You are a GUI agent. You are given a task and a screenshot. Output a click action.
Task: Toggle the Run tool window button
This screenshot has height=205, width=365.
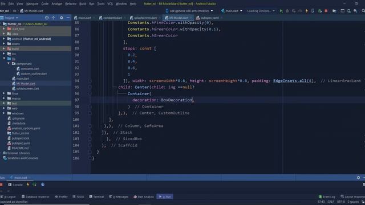(165, 196)
